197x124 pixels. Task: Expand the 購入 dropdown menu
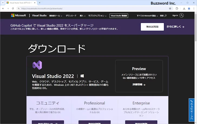tap(83, 16)
